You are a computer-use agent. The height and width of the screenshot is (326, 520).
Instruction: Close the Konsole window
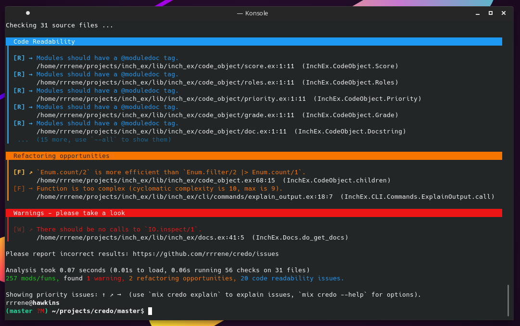coord(504,13)
